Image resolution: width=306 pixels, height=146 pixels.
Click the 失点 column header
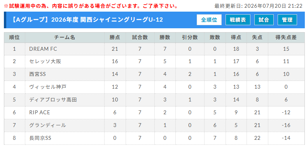(257, 38)
